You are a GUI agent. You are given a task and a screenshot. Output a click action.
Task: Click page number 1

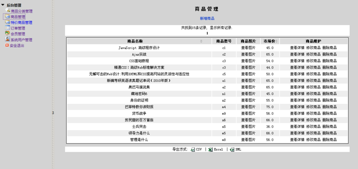[x=207, y=33]
